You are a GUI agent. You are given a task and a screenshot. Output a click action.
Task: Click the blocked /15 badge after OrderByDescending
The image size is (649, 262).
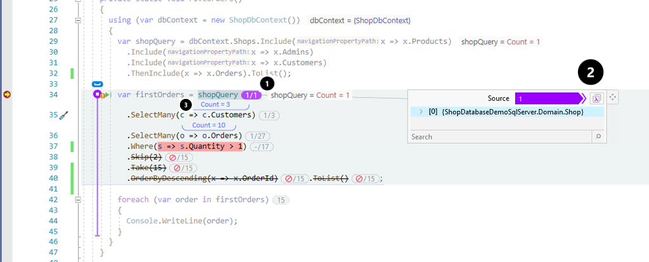(x=295, y=179)
